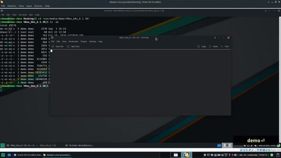The height and width of the screenshot is (158, 281).
Task: Toggle keep-above pin in Konsole title bar
Action: 215,38
